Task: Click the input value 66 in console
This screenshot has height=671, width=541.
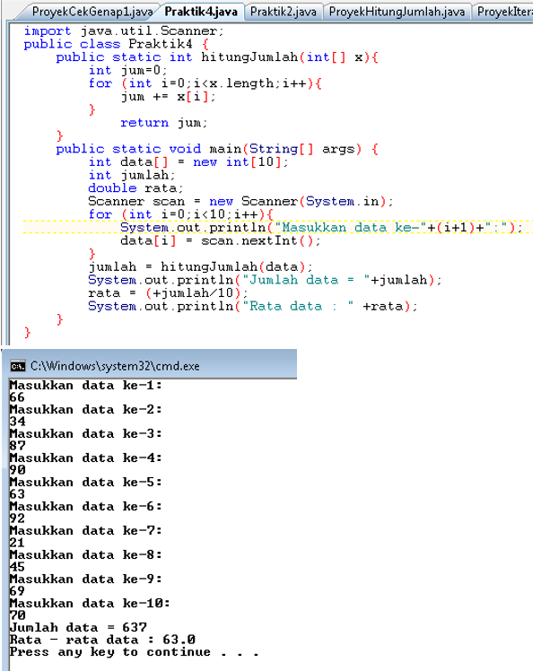Action: click(x=17, y=397)
